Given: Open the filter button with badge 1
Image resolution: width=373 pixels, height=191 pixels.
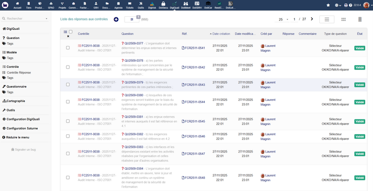Looking at the screenshot, I should [x=132, y=20].
